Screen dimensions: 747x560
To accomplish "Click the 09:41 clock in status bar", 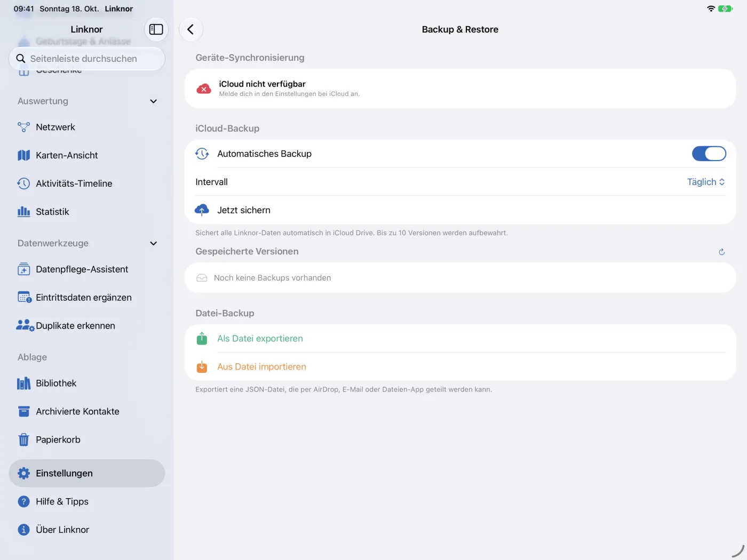I will (24, 9).
